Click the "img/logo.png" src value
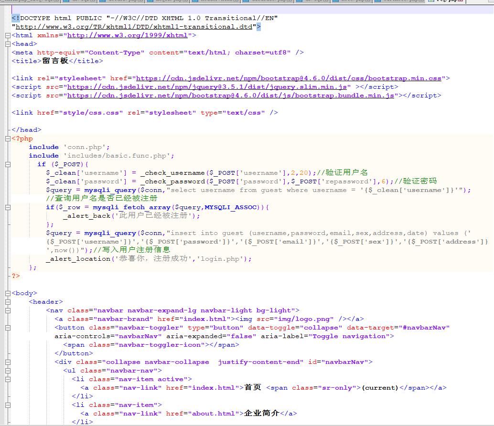 (304, 319)
